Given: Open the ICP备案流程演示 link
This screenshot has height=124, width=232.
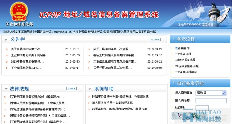Looking at the screenshot, I should click(x=186, y=72).
